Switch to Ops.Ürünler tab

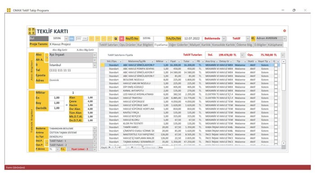pos(127,45)
